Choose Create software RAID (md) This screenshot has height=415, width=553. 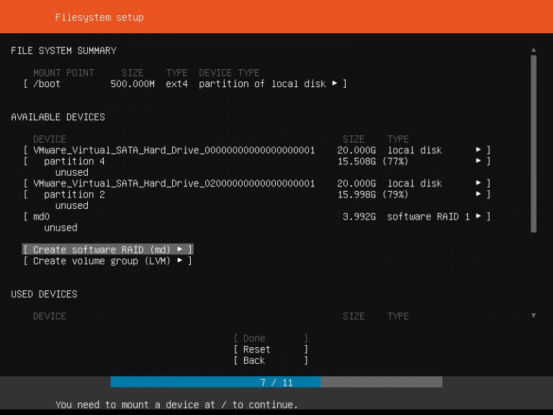[107, 250]
